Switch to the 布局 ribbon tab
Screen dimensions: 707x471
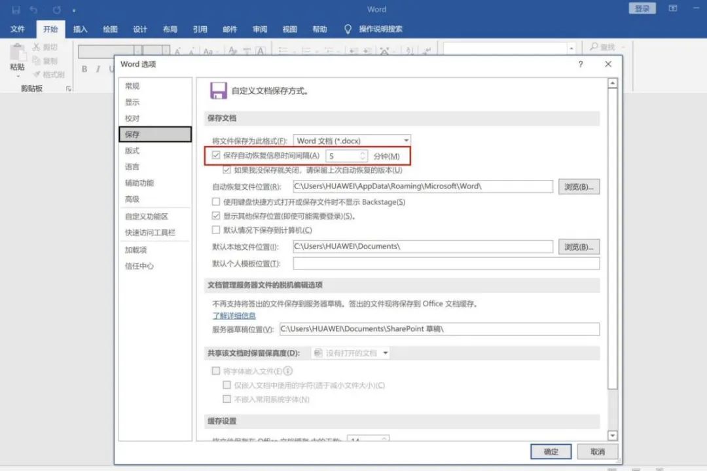pos(170,29)
